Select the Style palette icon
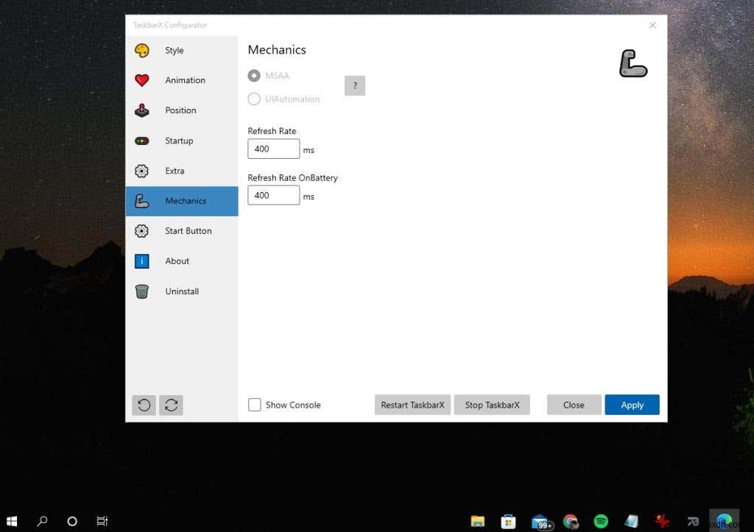The width and height of the screenshot is (754, 532). click(x=142, y=50)
